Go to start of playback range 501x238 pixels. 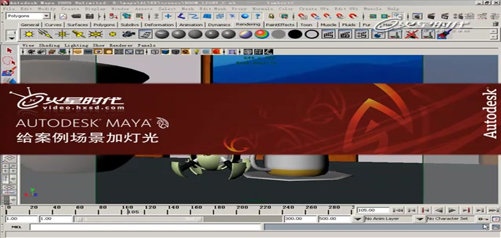398,210
